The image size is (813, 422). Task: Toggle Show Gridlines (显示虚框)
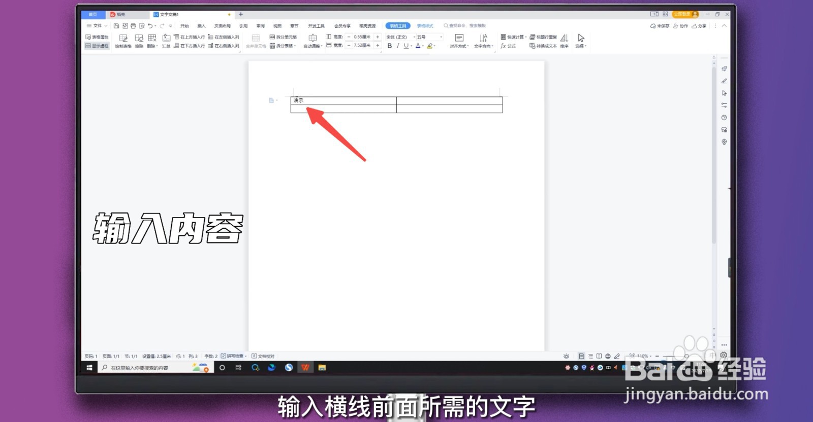[x=97, y=46]
